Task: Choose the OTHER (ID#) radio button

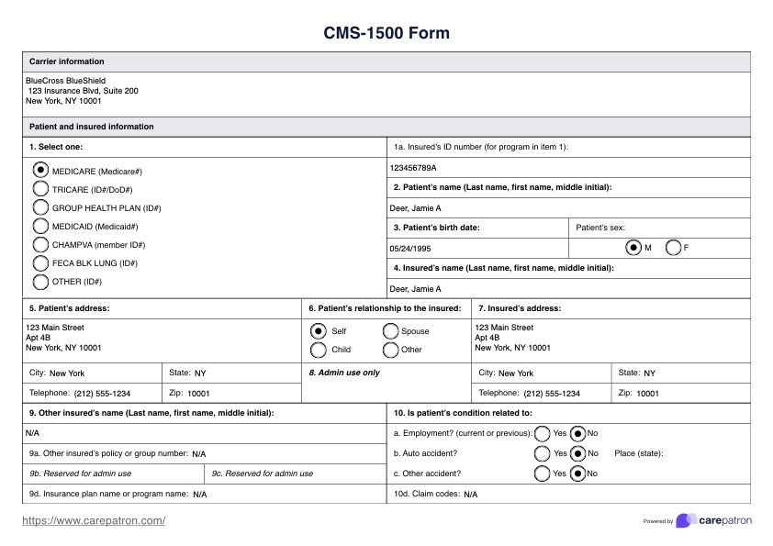Action: pyautogui.click(x=40, y=282)
